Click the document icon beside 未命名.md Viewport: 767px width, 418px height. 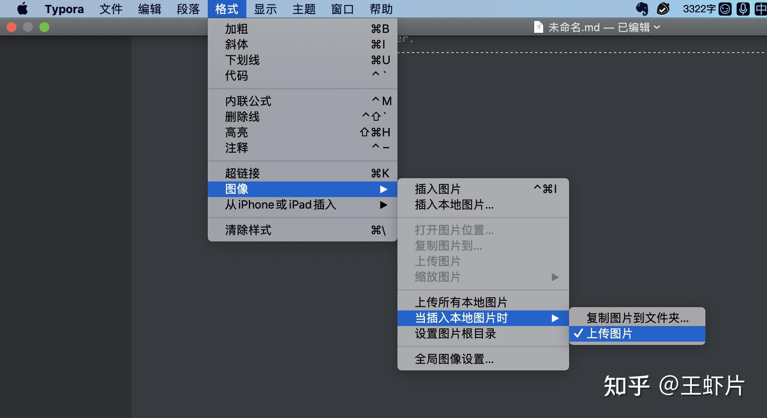[539, 27]
